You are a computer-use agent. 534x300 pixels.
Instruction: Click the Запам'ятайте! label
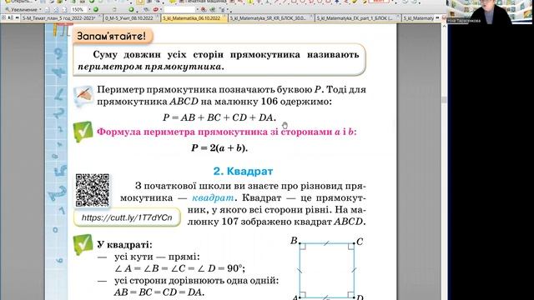tap(111, 36)
